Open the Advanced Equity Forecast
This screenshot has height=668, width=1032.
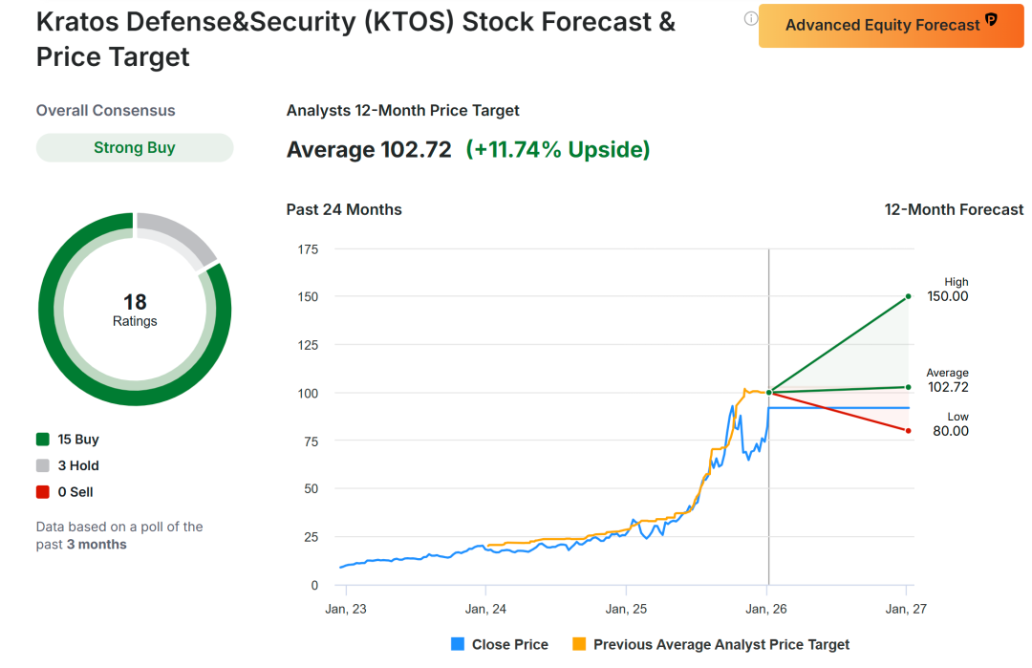tap(883, 25)
